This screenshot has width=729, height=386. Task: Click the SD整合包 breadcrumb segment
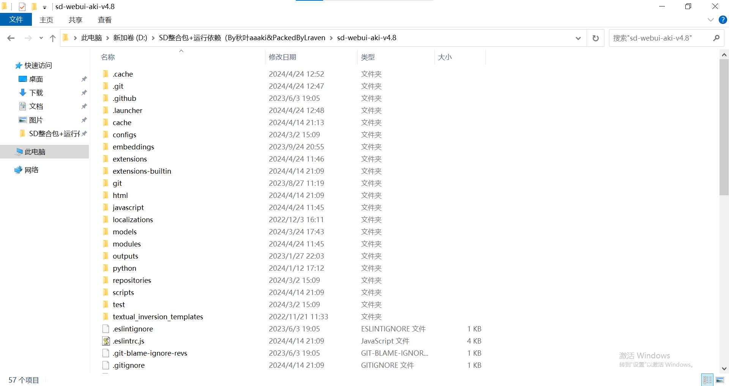pos(242,38)
